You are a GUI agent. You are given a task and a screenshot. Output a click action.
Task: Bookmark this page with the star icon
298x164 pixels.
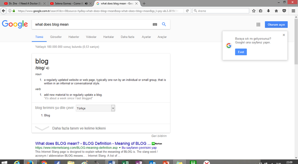tap(254, 11)
